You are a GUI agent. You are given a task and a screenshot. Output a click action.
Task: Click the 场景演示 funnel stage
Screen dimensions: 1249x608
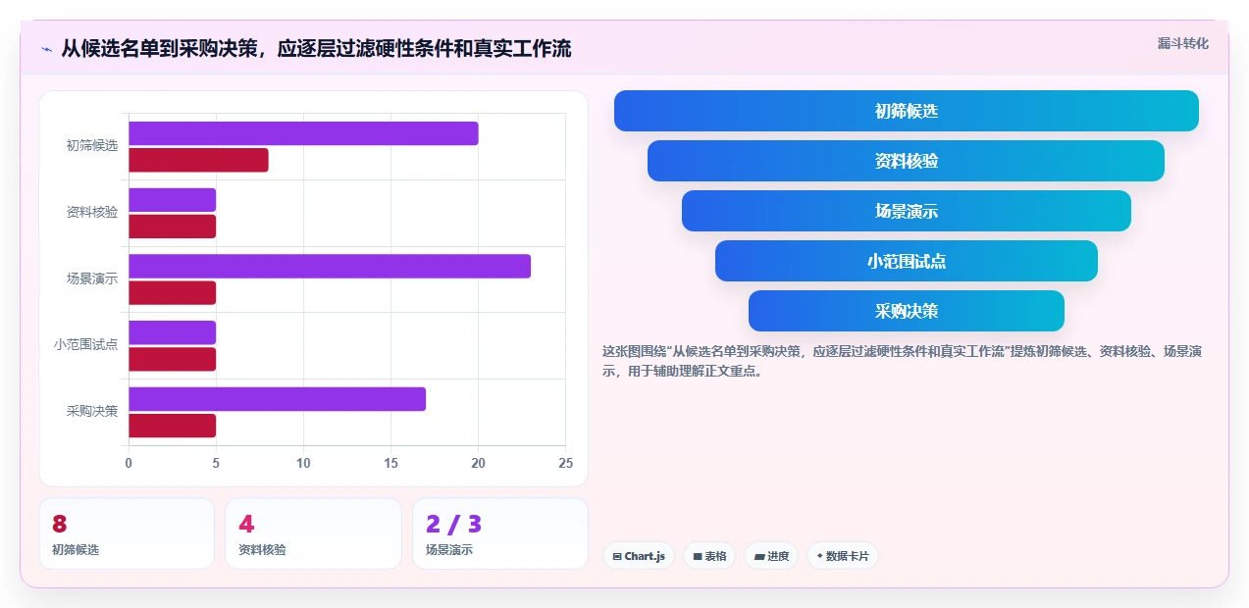(x=907, y=211)
